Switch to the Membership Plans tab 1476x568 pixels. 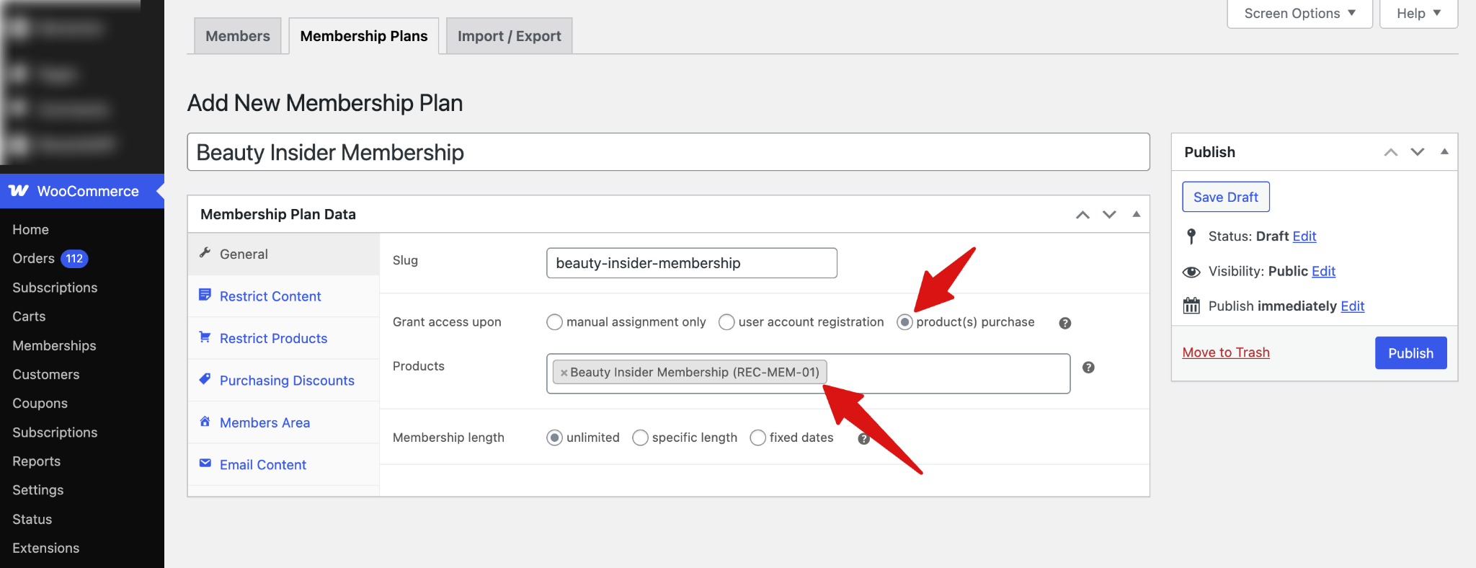[364, 36]
